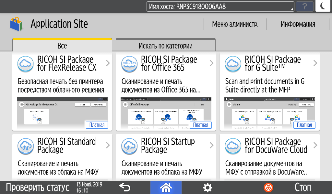Tap the Стоп label button

point(303,188)
